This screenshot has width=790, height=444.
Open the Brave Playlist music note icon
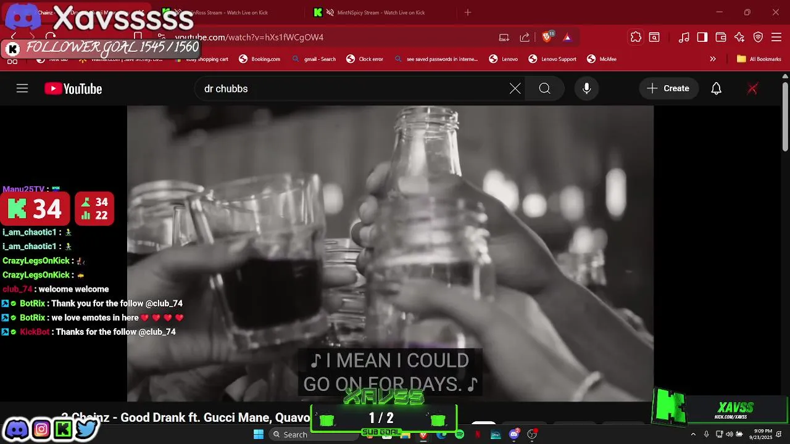click(684, 37)
